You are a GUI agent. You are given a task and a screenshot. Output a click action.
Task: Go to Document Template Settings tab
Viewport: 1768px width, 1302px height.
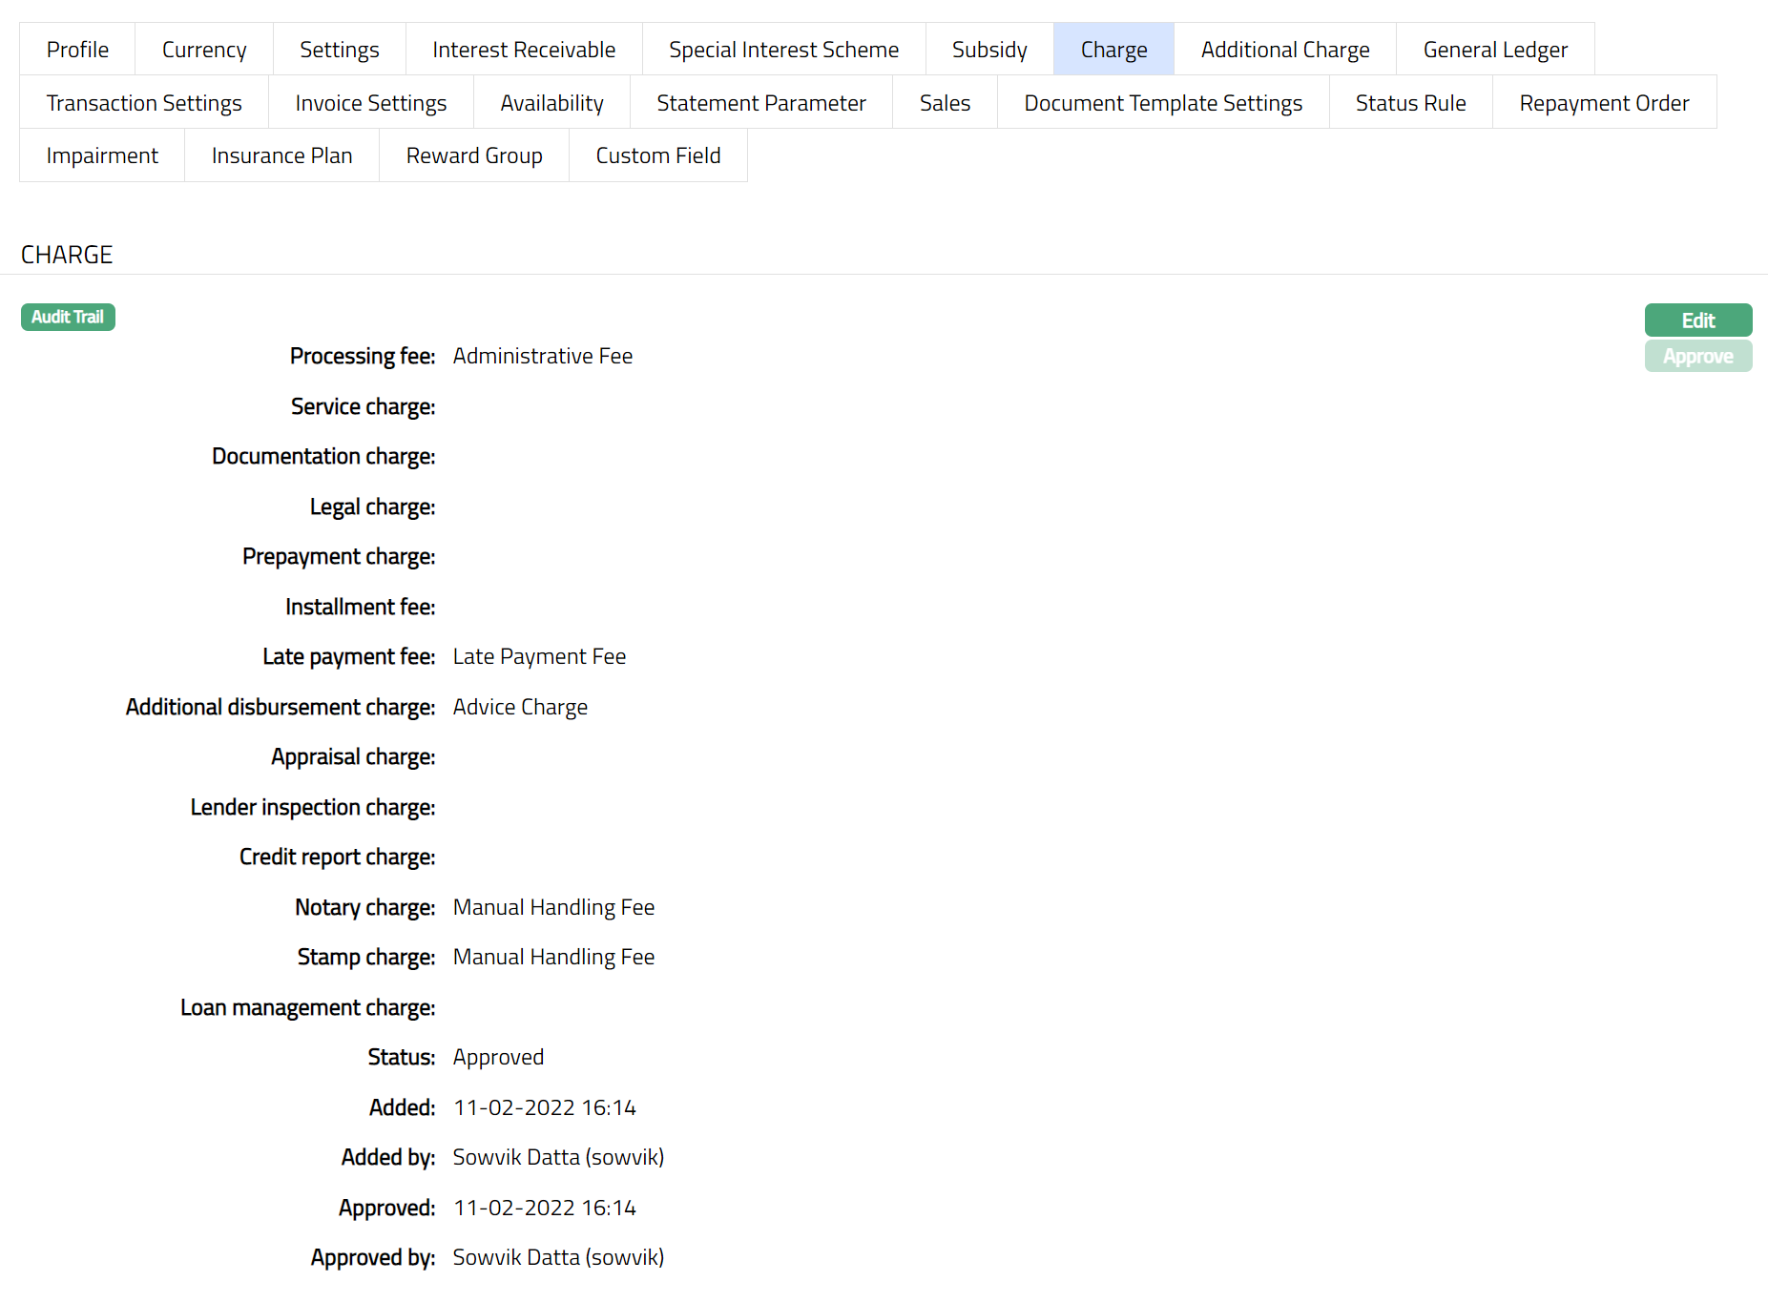click(x=1162, y=103)
